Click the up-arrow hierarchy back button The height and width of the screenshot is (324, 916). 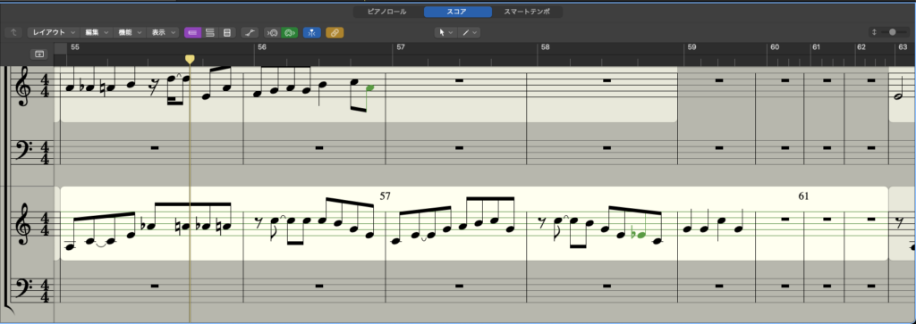point(13,33)
